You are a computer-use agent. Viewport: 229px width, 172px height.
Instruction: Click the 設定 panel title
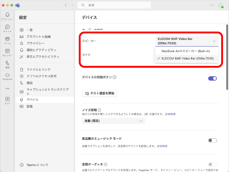(23, 17)
